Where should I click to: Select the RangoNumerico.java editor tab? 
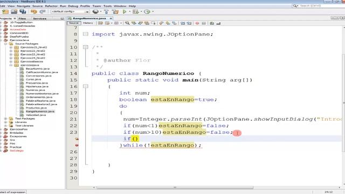pyautogui.click(x=89, y=18)
